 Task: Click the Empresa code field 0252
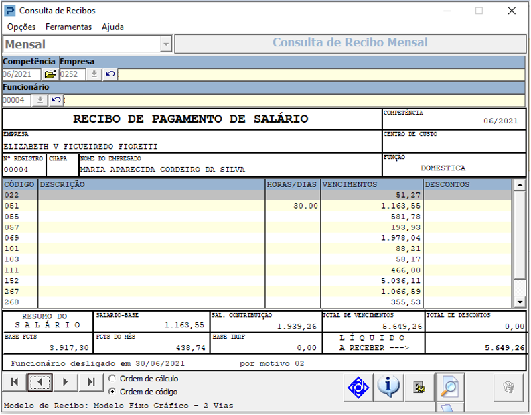[x=72, y=74]
